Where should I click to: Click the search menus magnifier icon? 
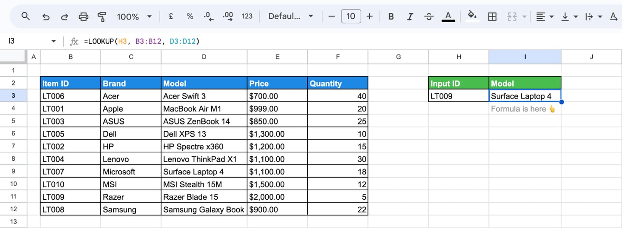[25, 16]
